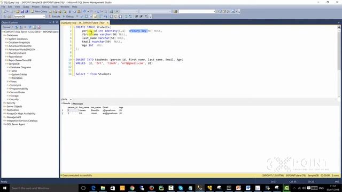Click the Disconnect icon in Object Explorer

[21, 27]
